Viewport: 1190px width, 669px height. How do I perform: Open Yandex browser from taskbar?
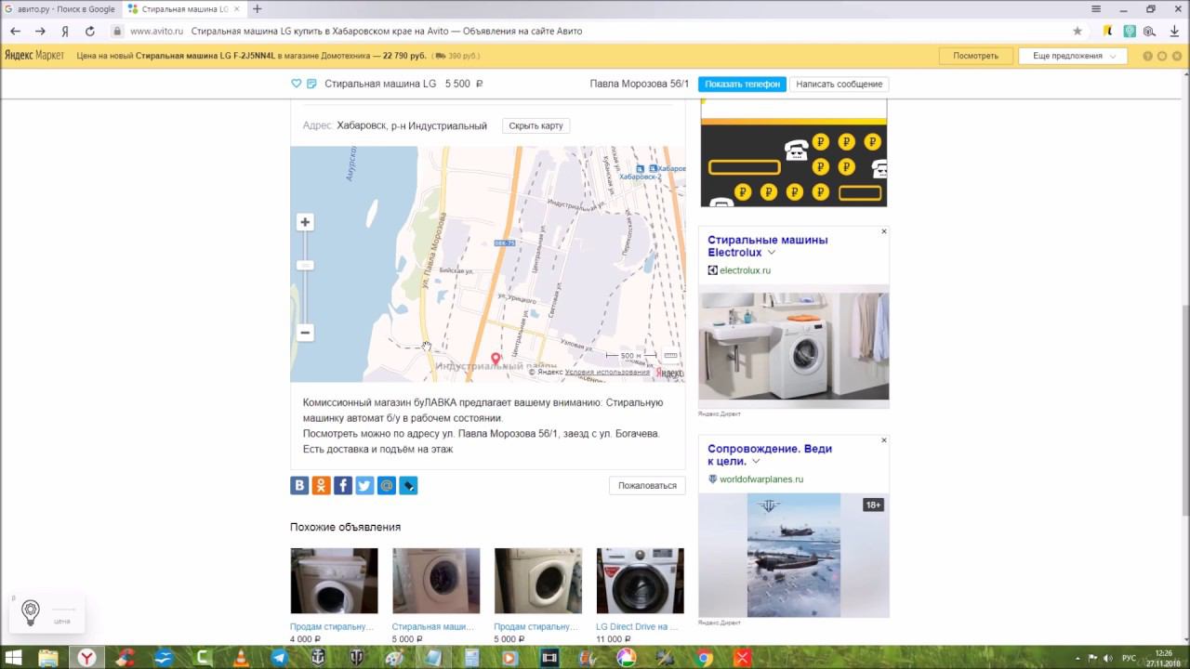point(86,658)
